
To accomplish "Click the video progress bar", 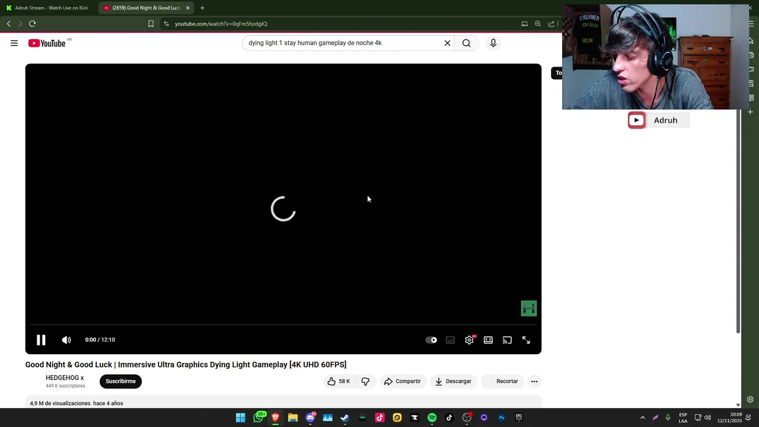I will [283, 325].
